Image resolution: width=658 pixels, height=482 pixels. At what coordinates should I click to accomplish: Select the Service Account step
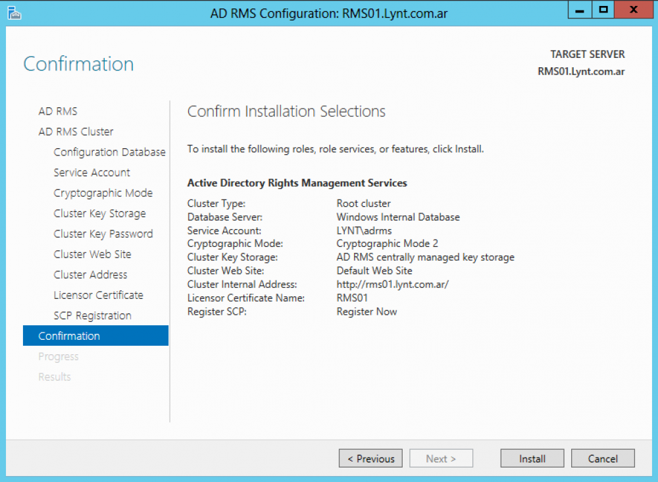[x=92, y=173]
